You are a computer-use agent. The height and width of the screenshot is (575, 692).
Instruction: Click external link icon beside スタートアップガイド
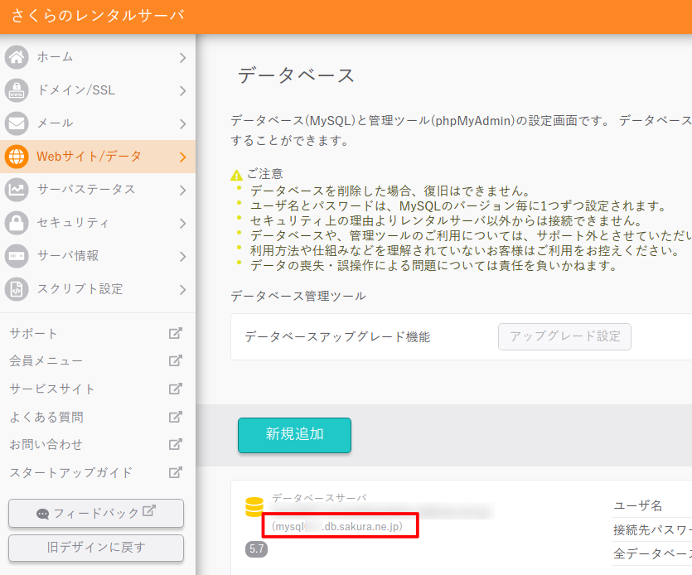pyautogui.click(x=176, y=472)
